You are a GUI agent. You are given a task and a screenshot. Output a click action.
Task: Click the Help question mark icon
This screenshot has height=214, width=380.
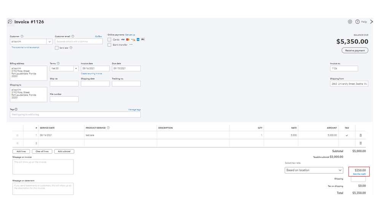coord(358,22)
